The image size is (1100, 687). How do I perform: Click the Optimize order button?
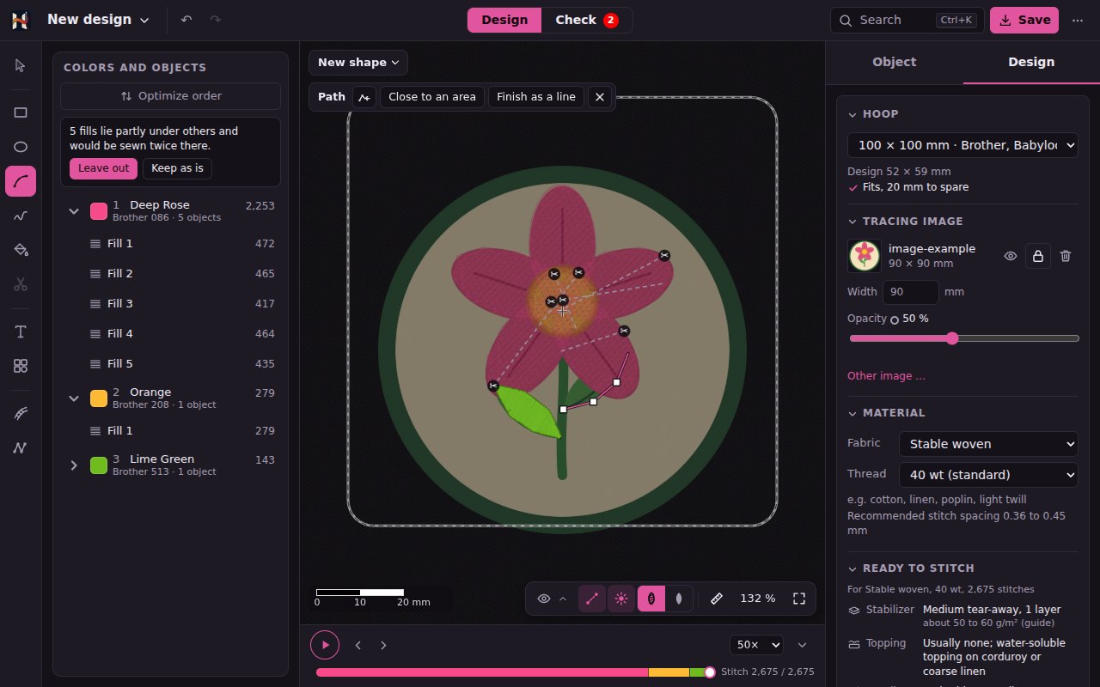tap(170, 96)
